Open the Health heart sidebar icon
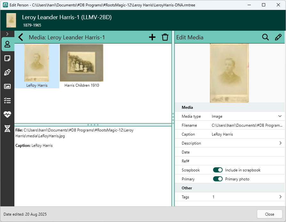This screenshot has height=222, width=286. pos(7,115)
